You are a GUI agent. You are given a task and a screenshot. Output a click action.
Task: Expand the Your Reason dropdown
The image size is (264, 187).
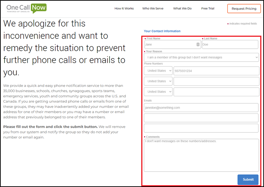click(x=201, y=57)
